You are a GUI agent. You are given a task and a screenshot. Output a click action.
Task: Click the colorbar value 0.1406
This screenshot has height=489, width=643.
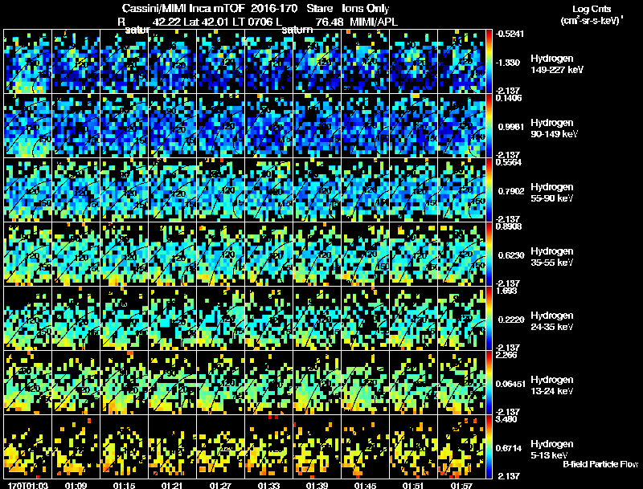click(509, 97)
